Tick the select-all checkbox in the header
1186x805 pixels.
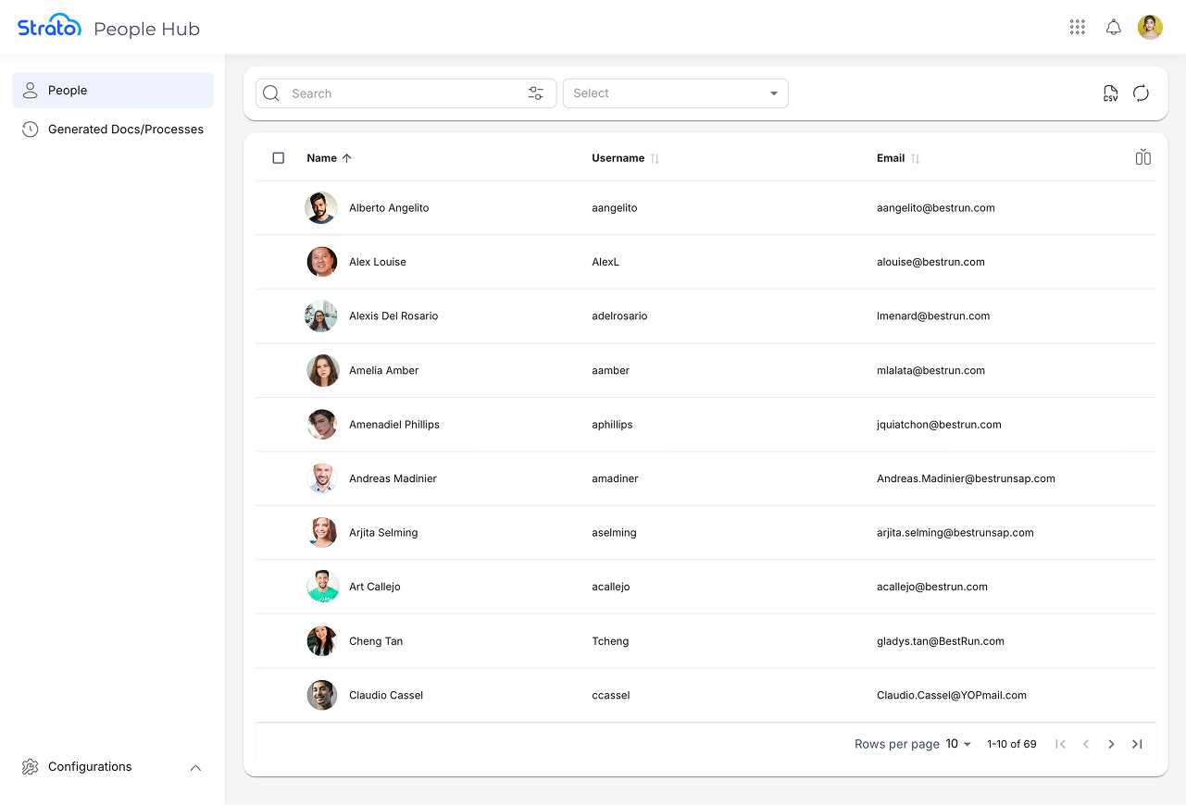click(279, 158)
